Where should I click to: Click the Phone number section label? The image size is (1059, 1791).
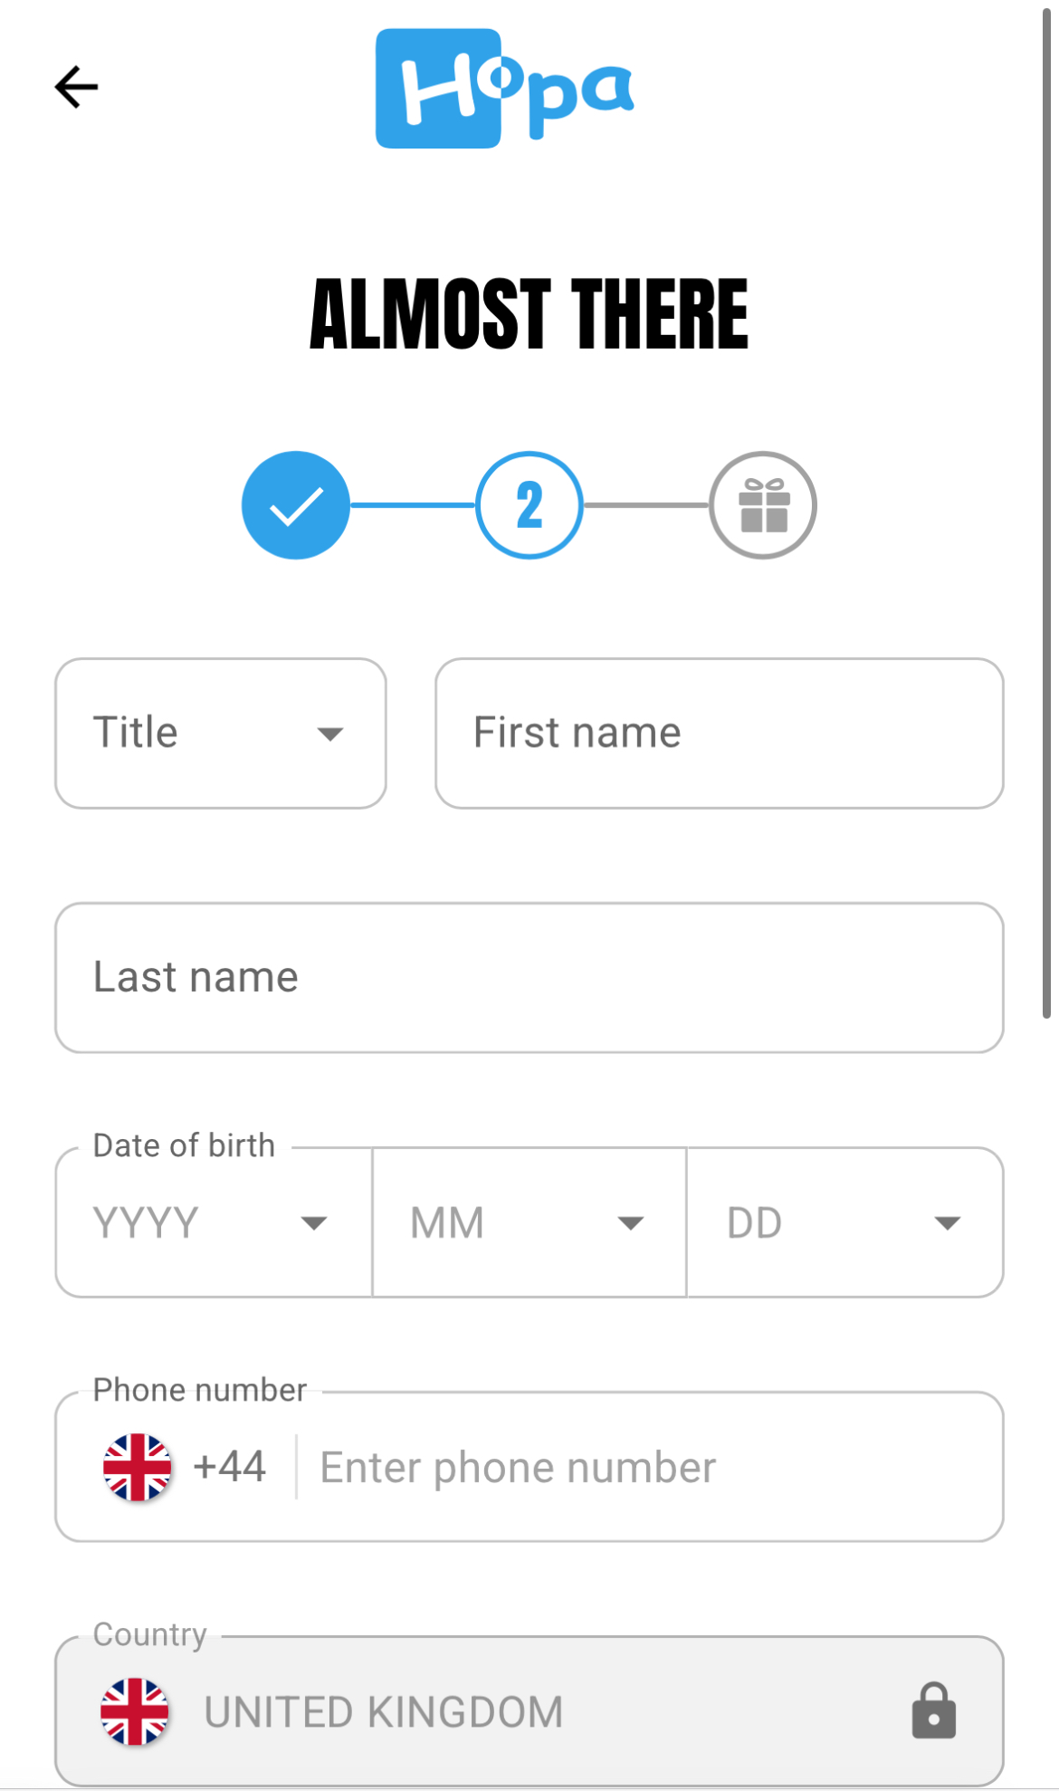[x=199, y=1389]
